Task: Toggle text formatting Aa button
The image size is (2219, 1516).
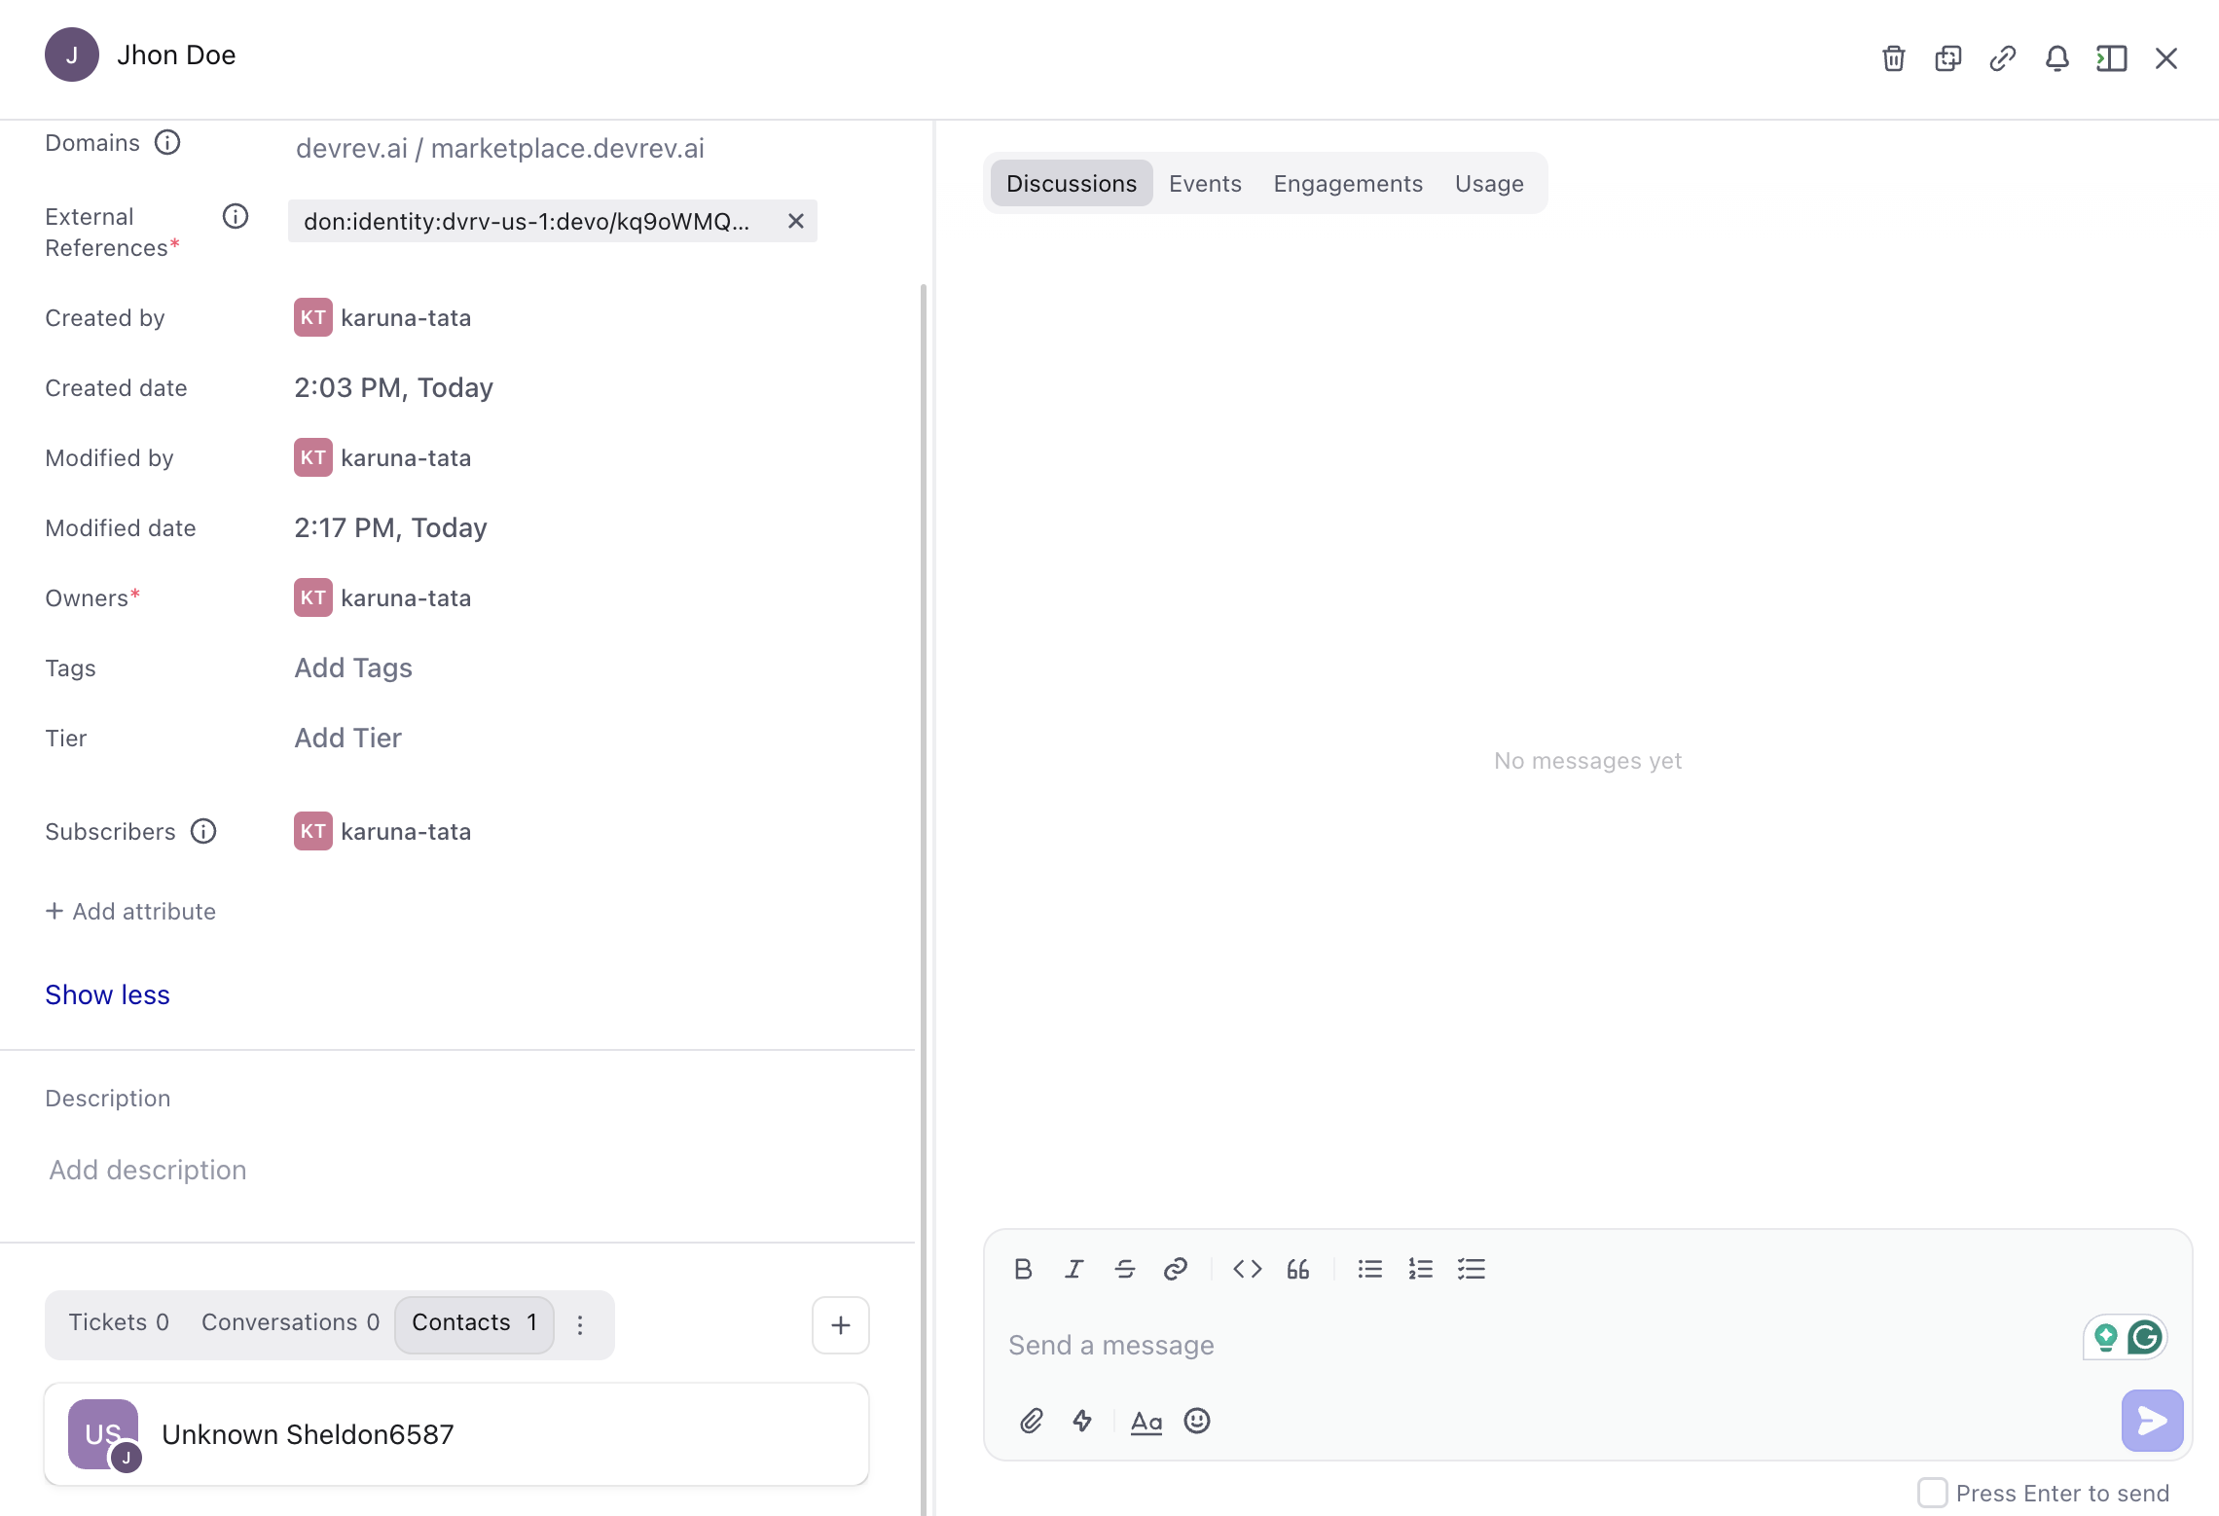Action: 1146,1422
